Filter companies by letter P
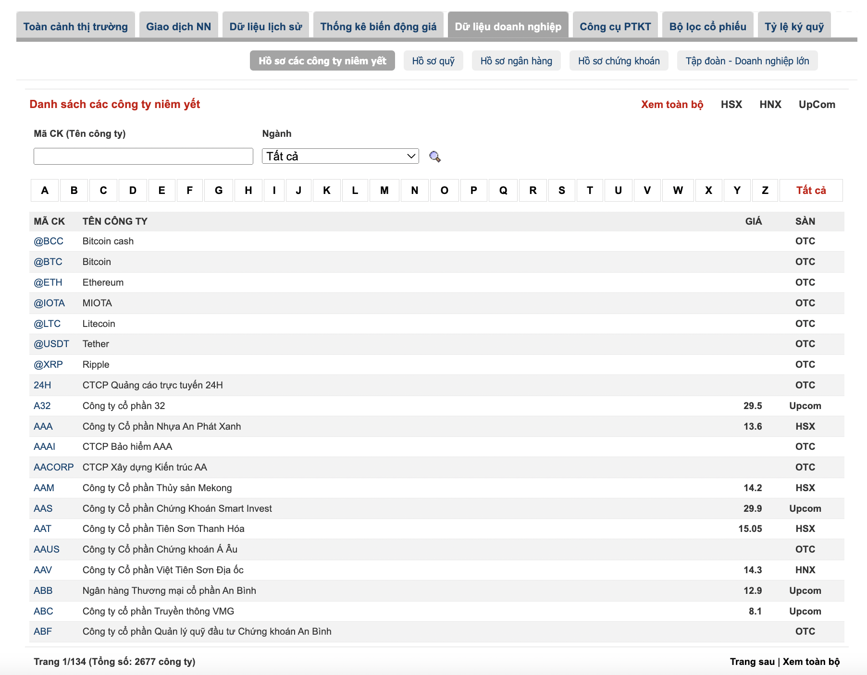This screenshot has height=675, width=867. tap(474, 190)
